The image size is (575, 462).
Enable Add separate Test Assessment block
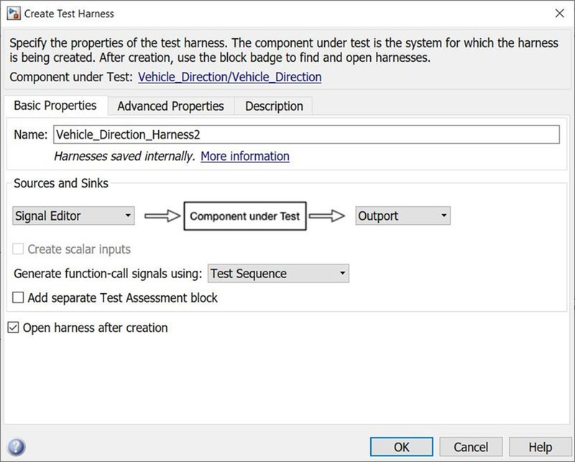pyautogui.click(x=18, y=297)
